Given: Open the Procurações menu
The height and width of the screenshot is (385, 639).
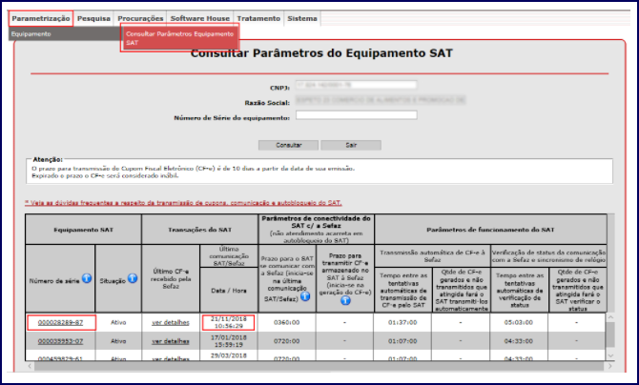Looking at the screenshot, I should 140,19.
